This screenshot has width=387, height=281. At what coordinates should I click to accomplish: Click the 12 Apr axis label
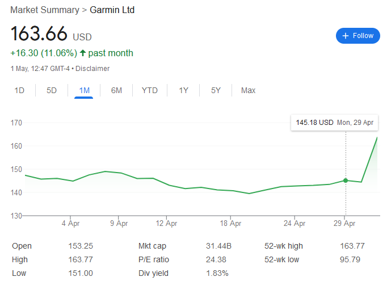(166, 224)
